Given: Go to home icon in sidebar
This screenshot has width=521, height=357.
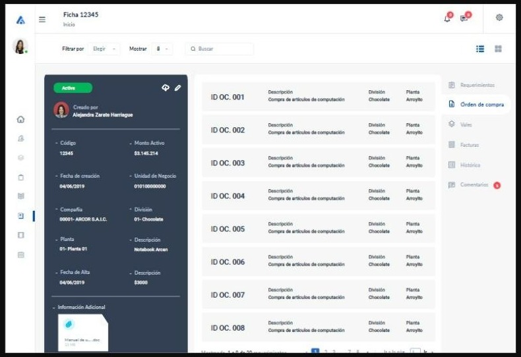Looking at the screenshot, I should pyautogui.click(x=20, y=119).
